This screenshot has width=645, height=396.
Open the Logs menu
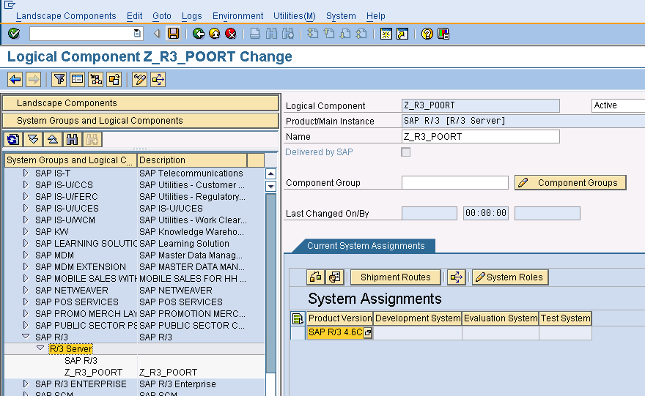click(192, 16)
